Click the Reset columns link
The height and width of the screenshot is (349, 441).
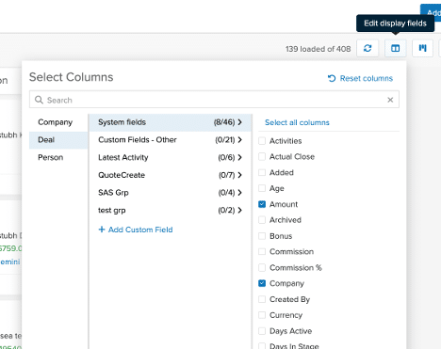(x=367, y=78)
